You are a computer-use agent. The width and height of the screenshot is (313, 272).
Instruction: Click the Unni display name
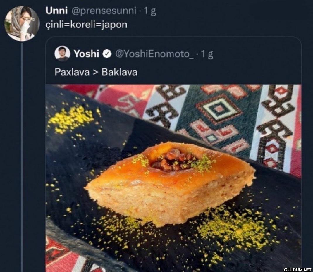(x=57, y=11)
